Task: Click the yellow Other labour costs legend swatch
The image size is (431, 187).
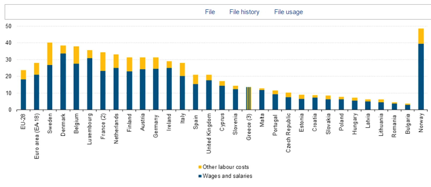Action: [200, 167]
